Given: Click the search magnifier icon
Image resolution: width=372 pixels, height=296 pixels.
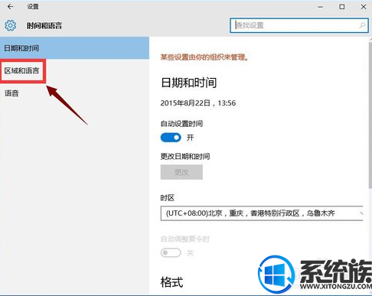Looking at the screenshot, I should coord(362,25).
